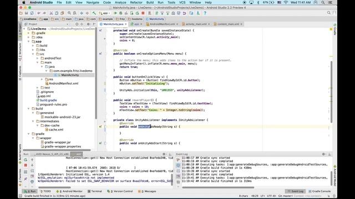Expand the androidTest folder
Image resolution: width=355 pixels, height=199 pixels.
pos(38,58)
